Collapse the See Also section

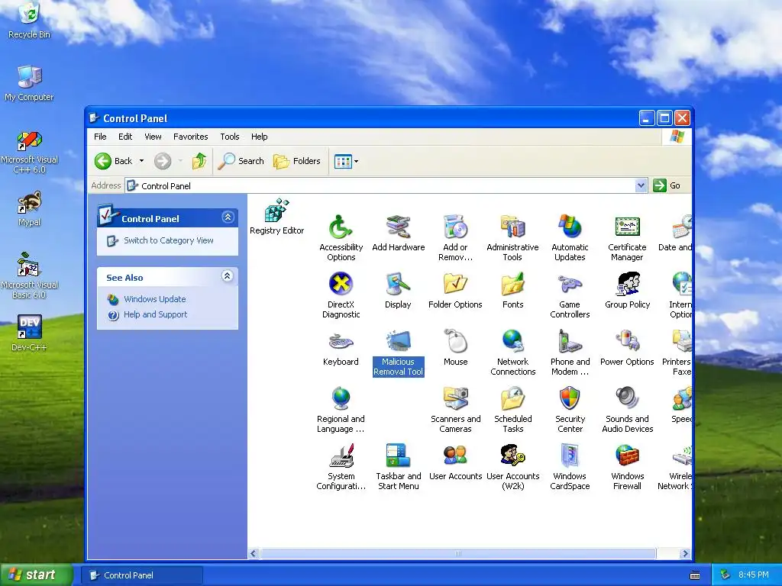pyautogui.click(x=228, y=276)
